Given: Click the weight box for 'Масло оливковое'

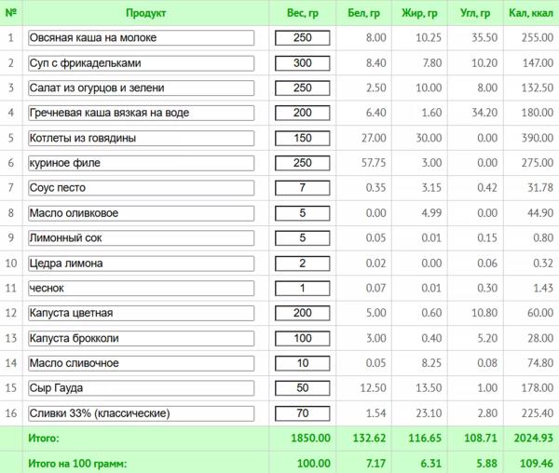Looking at the screenshot, I should point(303,213).
